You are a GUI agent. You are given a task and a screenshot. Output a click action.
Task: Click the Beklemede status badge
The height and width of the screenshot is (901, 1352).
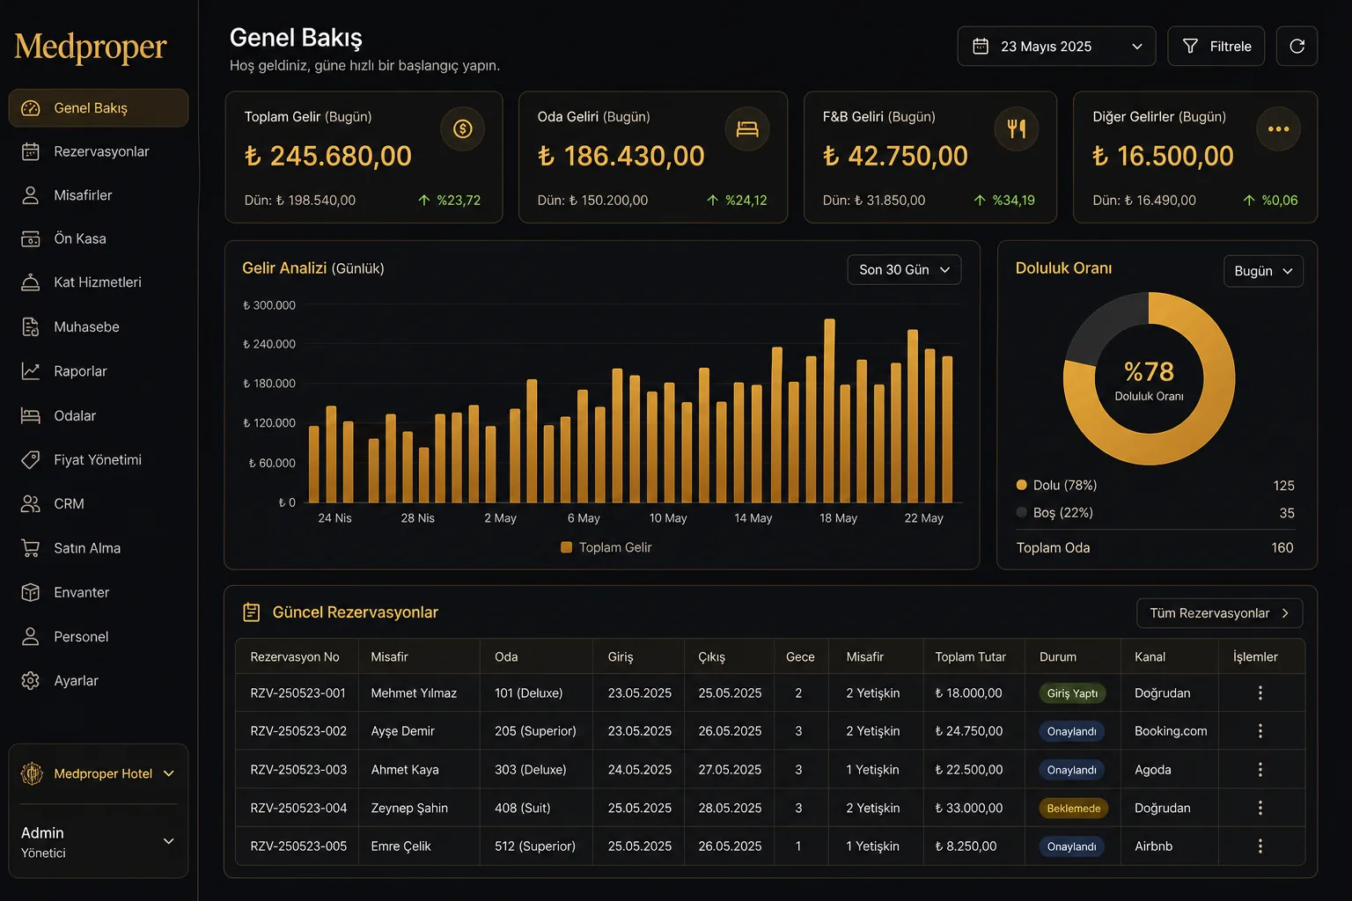1074,808
